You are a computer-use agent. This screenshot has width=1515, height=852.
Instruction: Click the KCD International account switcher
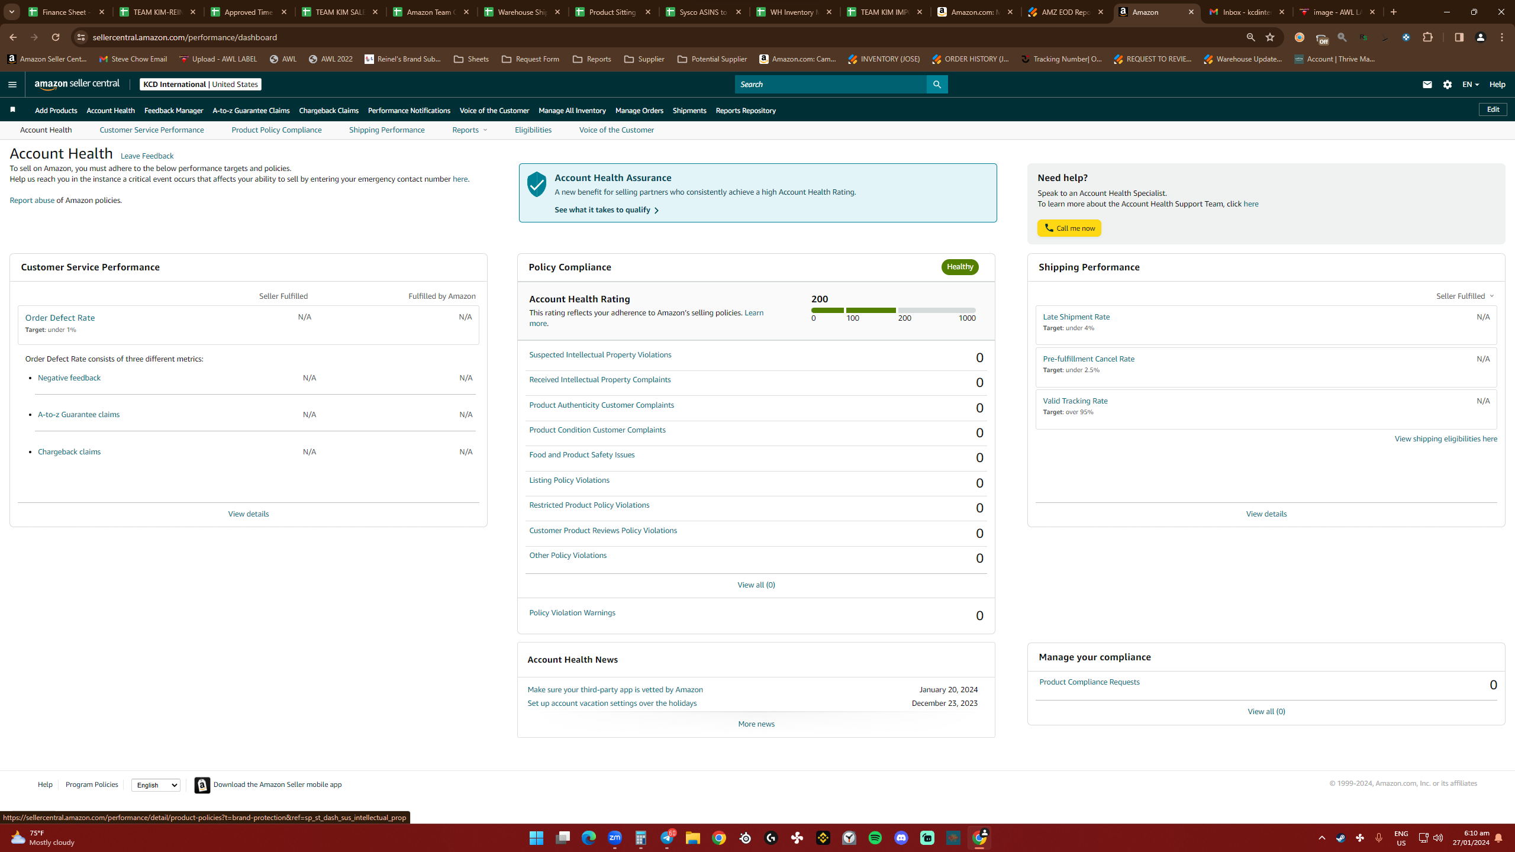(201, 85)
